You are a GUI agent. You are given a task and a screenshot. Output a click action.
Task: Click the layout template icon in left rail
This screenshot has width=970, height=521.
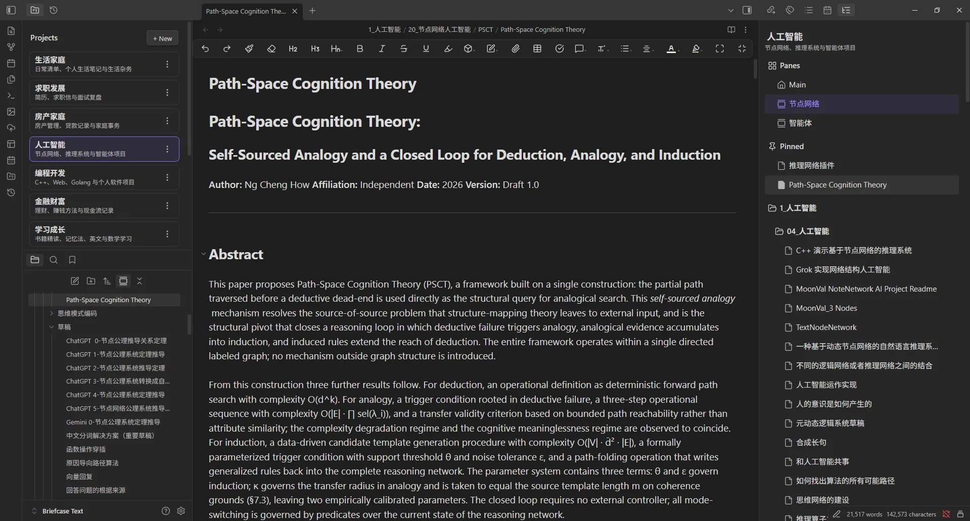tap(11, 144)
